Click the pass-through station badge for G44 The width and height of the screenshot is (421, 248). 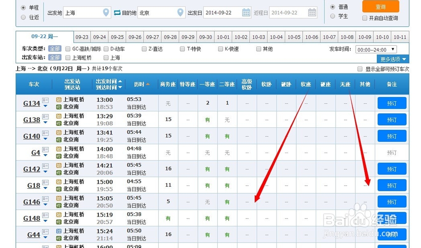click(x=59, y=231)
